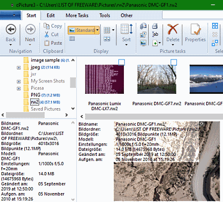The height and width of the screenshot is (202, 223).
Task: Open the Tools ribbon tab
Action: tap(105, 15)
